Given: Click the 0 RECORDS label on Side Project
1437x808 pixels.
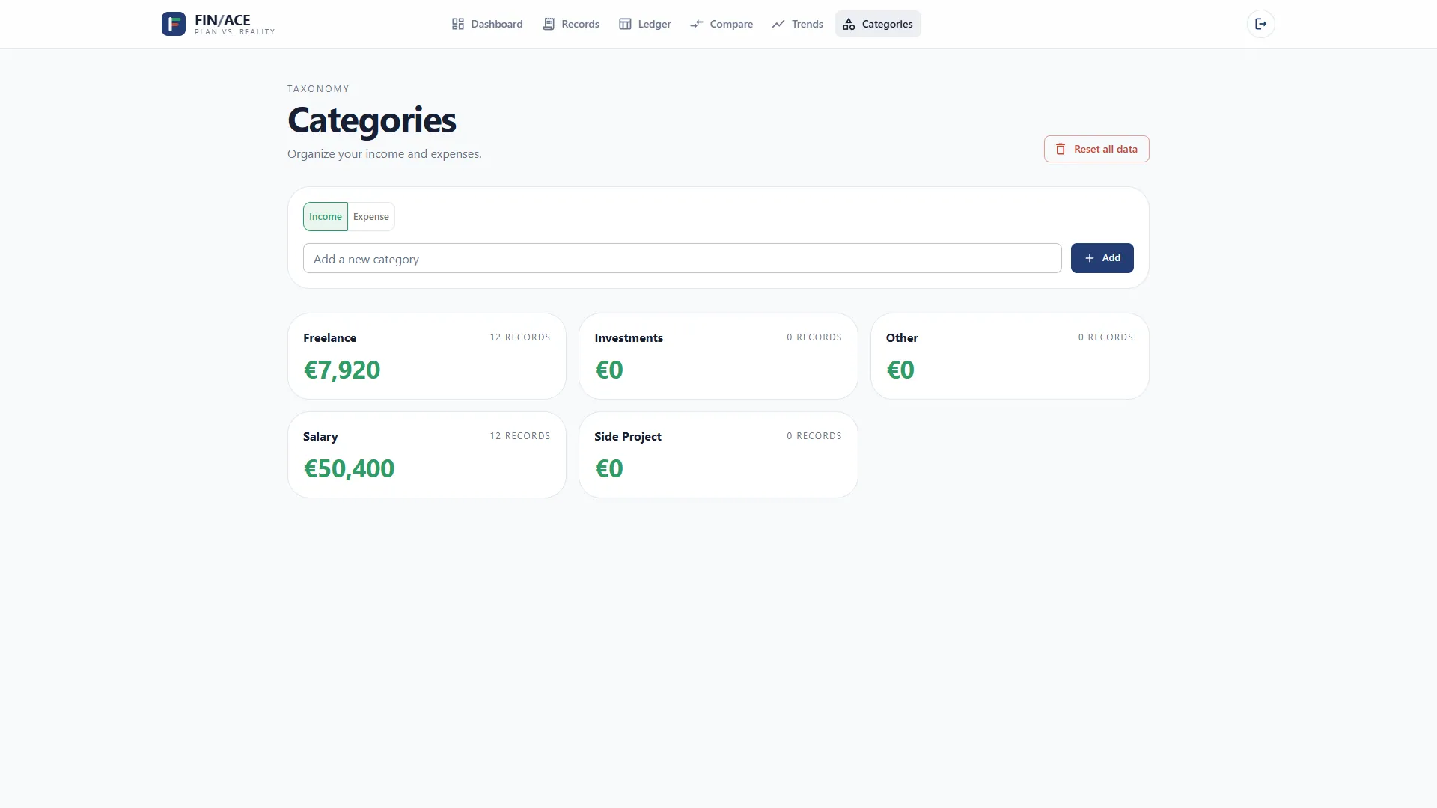Looking at the screenshot, I should pos(814,436).
